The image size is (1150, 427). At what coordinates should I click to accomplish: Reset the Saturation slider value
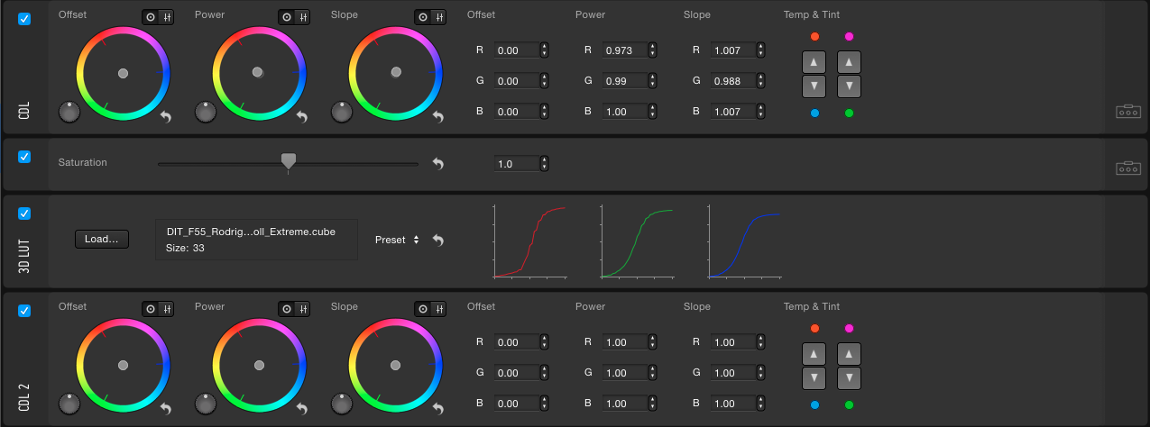pos(438,163)
